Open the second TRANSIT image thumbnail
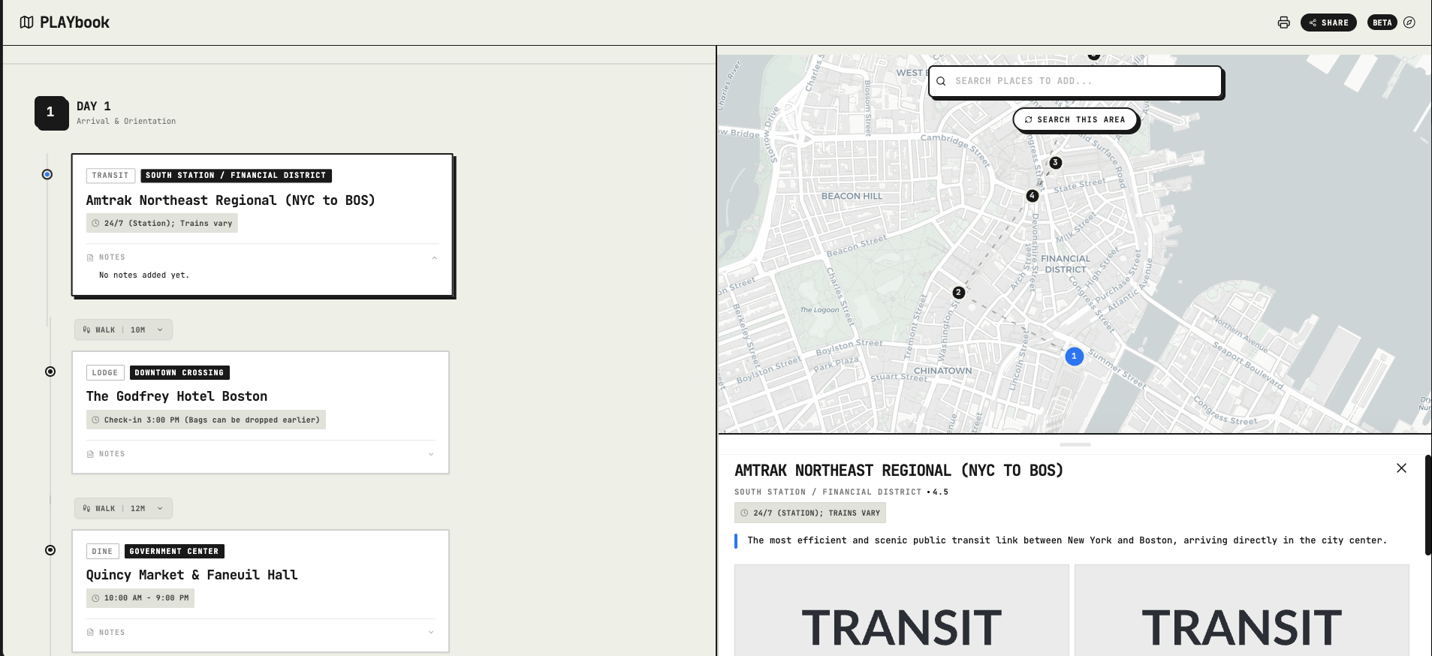Screen dimensions: 1432x656 pos(1241,610)
